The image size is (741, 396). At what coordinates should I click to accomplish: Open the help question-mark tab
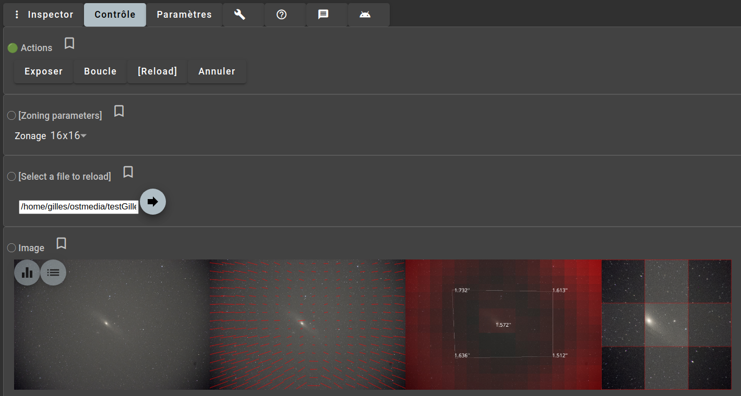tap(282, 15)
